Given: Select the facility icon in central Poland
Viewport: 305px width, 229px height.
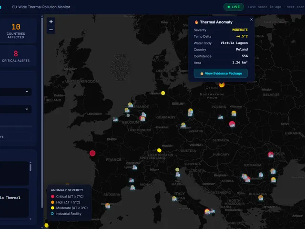Looking at the screenshot, I should [220, 117].
